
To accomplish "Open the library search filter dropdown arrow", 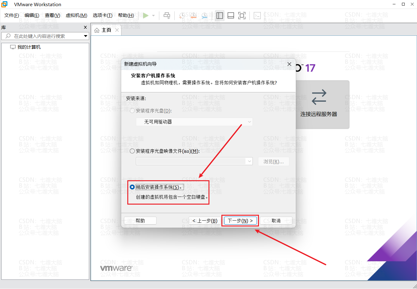I will coord(85,36).
